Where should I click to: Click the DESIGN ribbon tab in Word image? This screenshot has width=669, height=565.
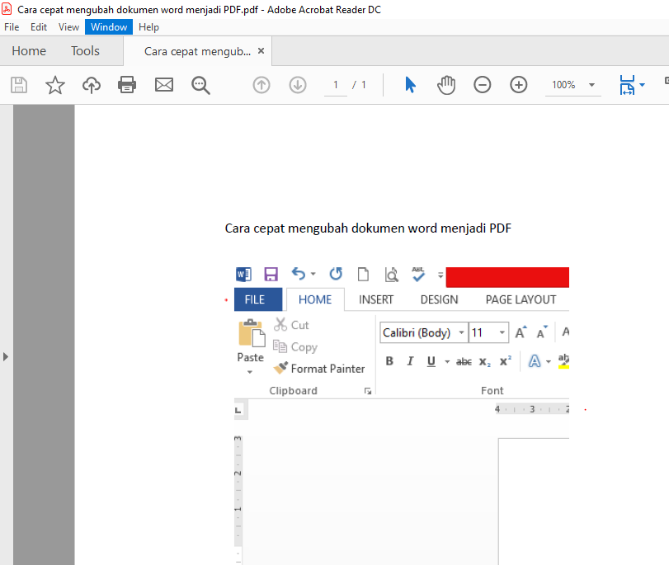coord(439,299)
